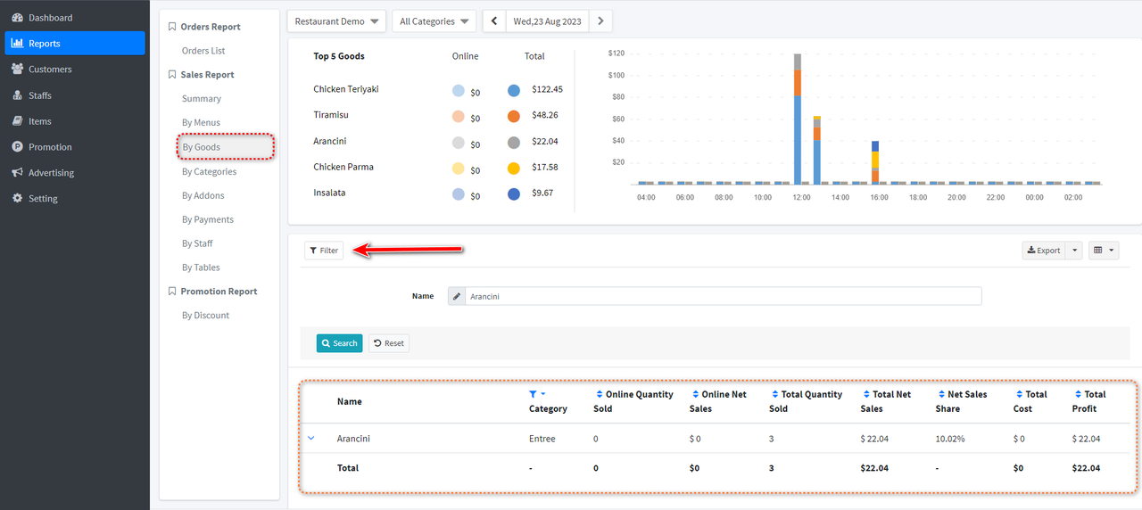Open Customers in the sidebar
The height and width of the screenshot is (510, 1142).
pos(74,70)
